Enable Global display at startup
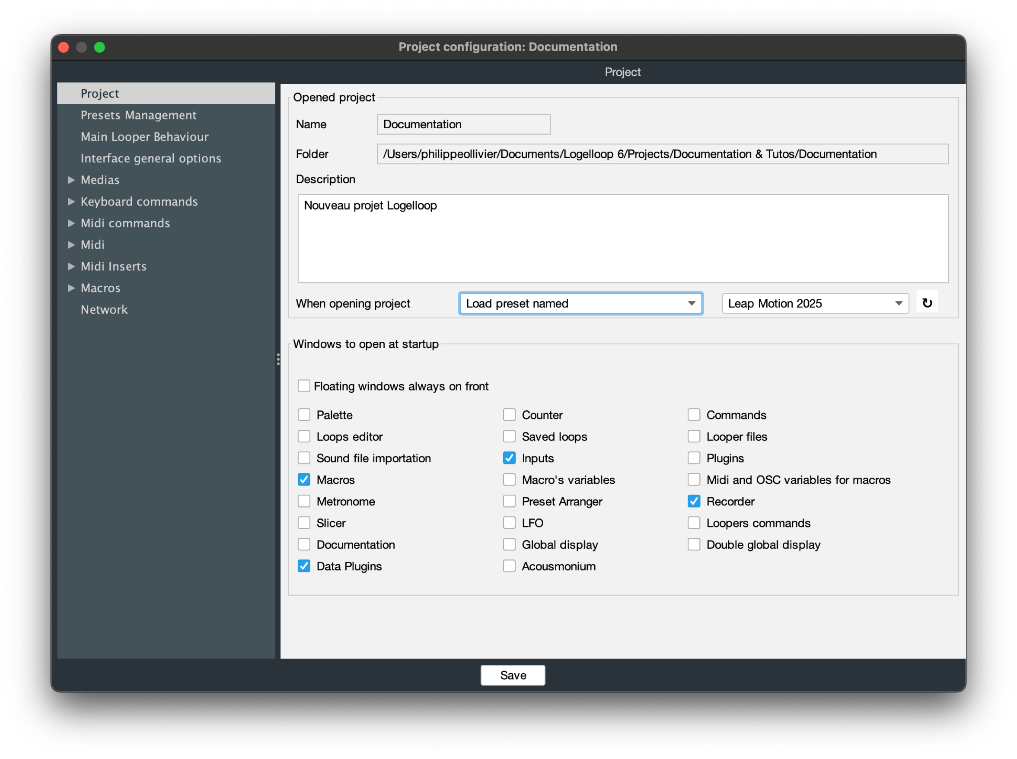The height and width of the screenshot is (759, 1017). 509,544
